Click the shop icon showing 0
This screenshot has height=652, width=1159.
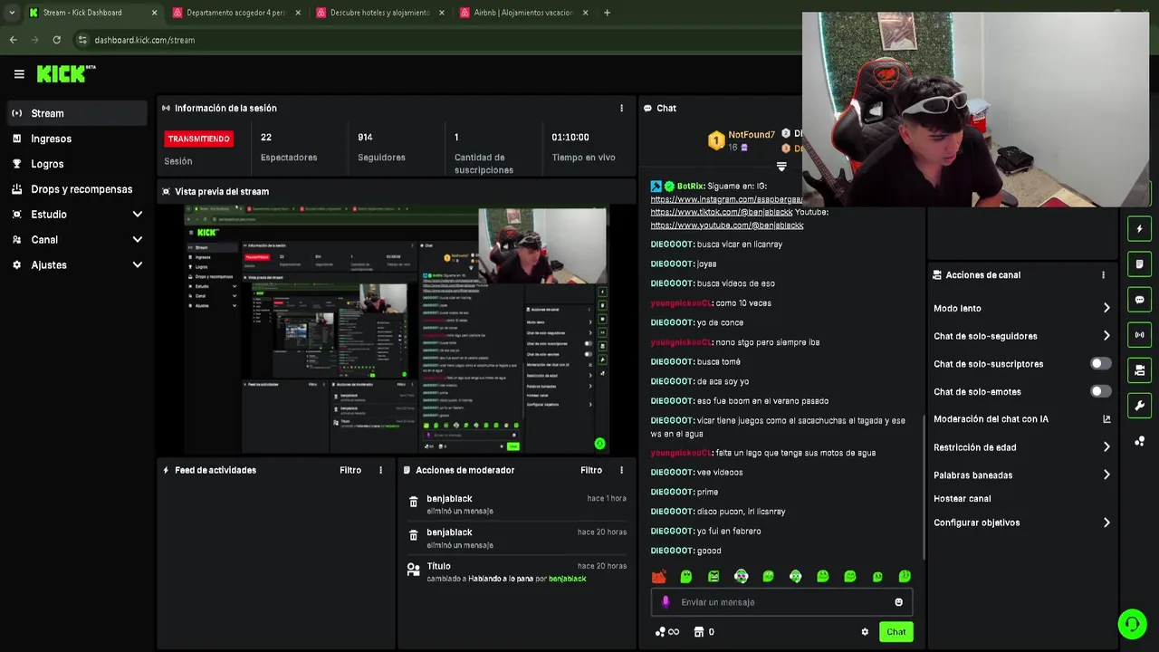pyautogui.click(x=704, y=632)
